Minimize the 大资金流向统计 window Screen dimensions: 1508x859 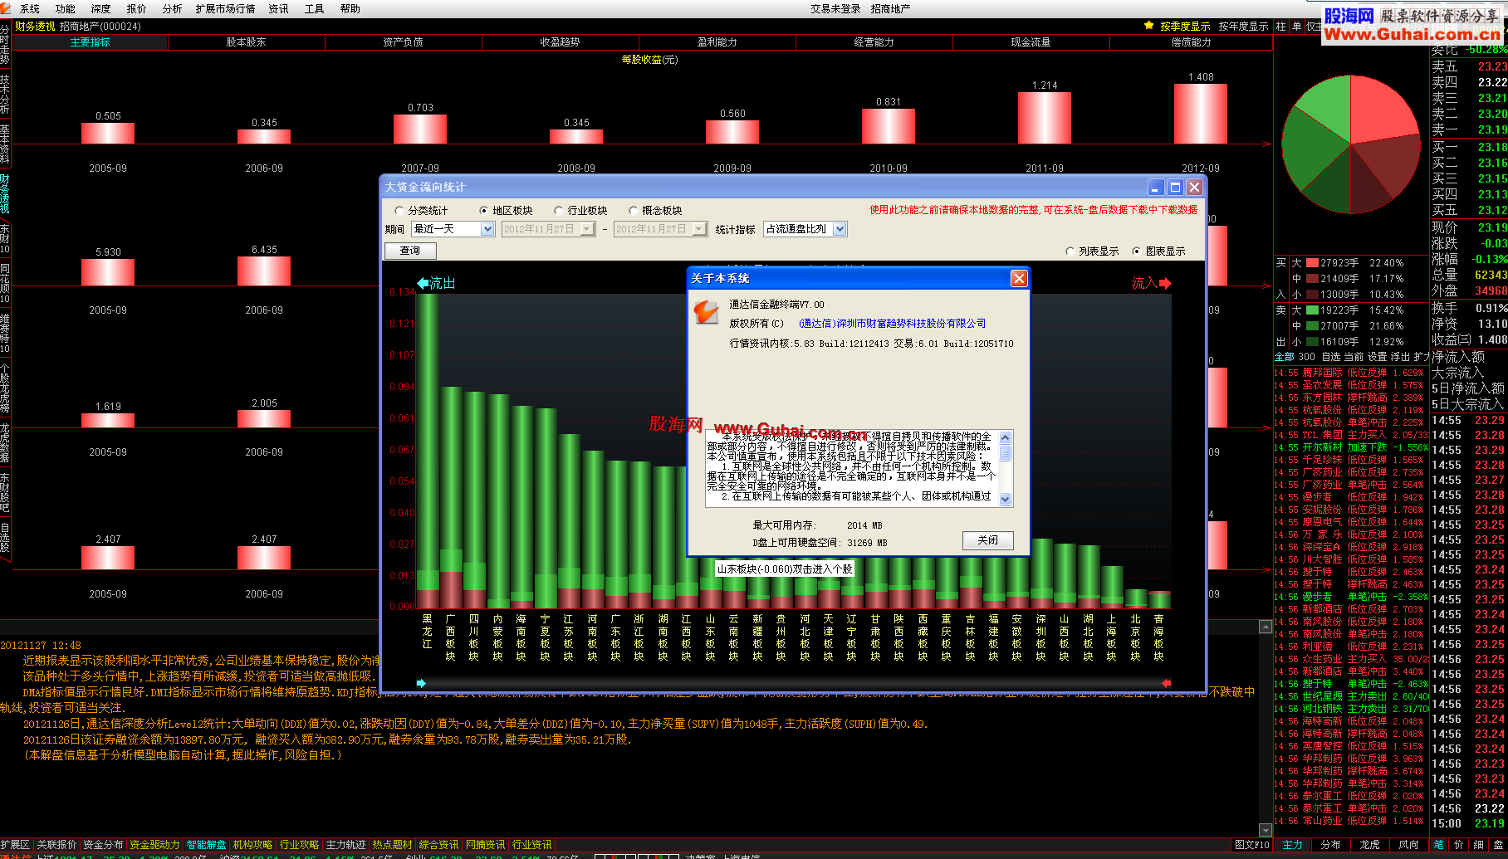point(1156,188)
